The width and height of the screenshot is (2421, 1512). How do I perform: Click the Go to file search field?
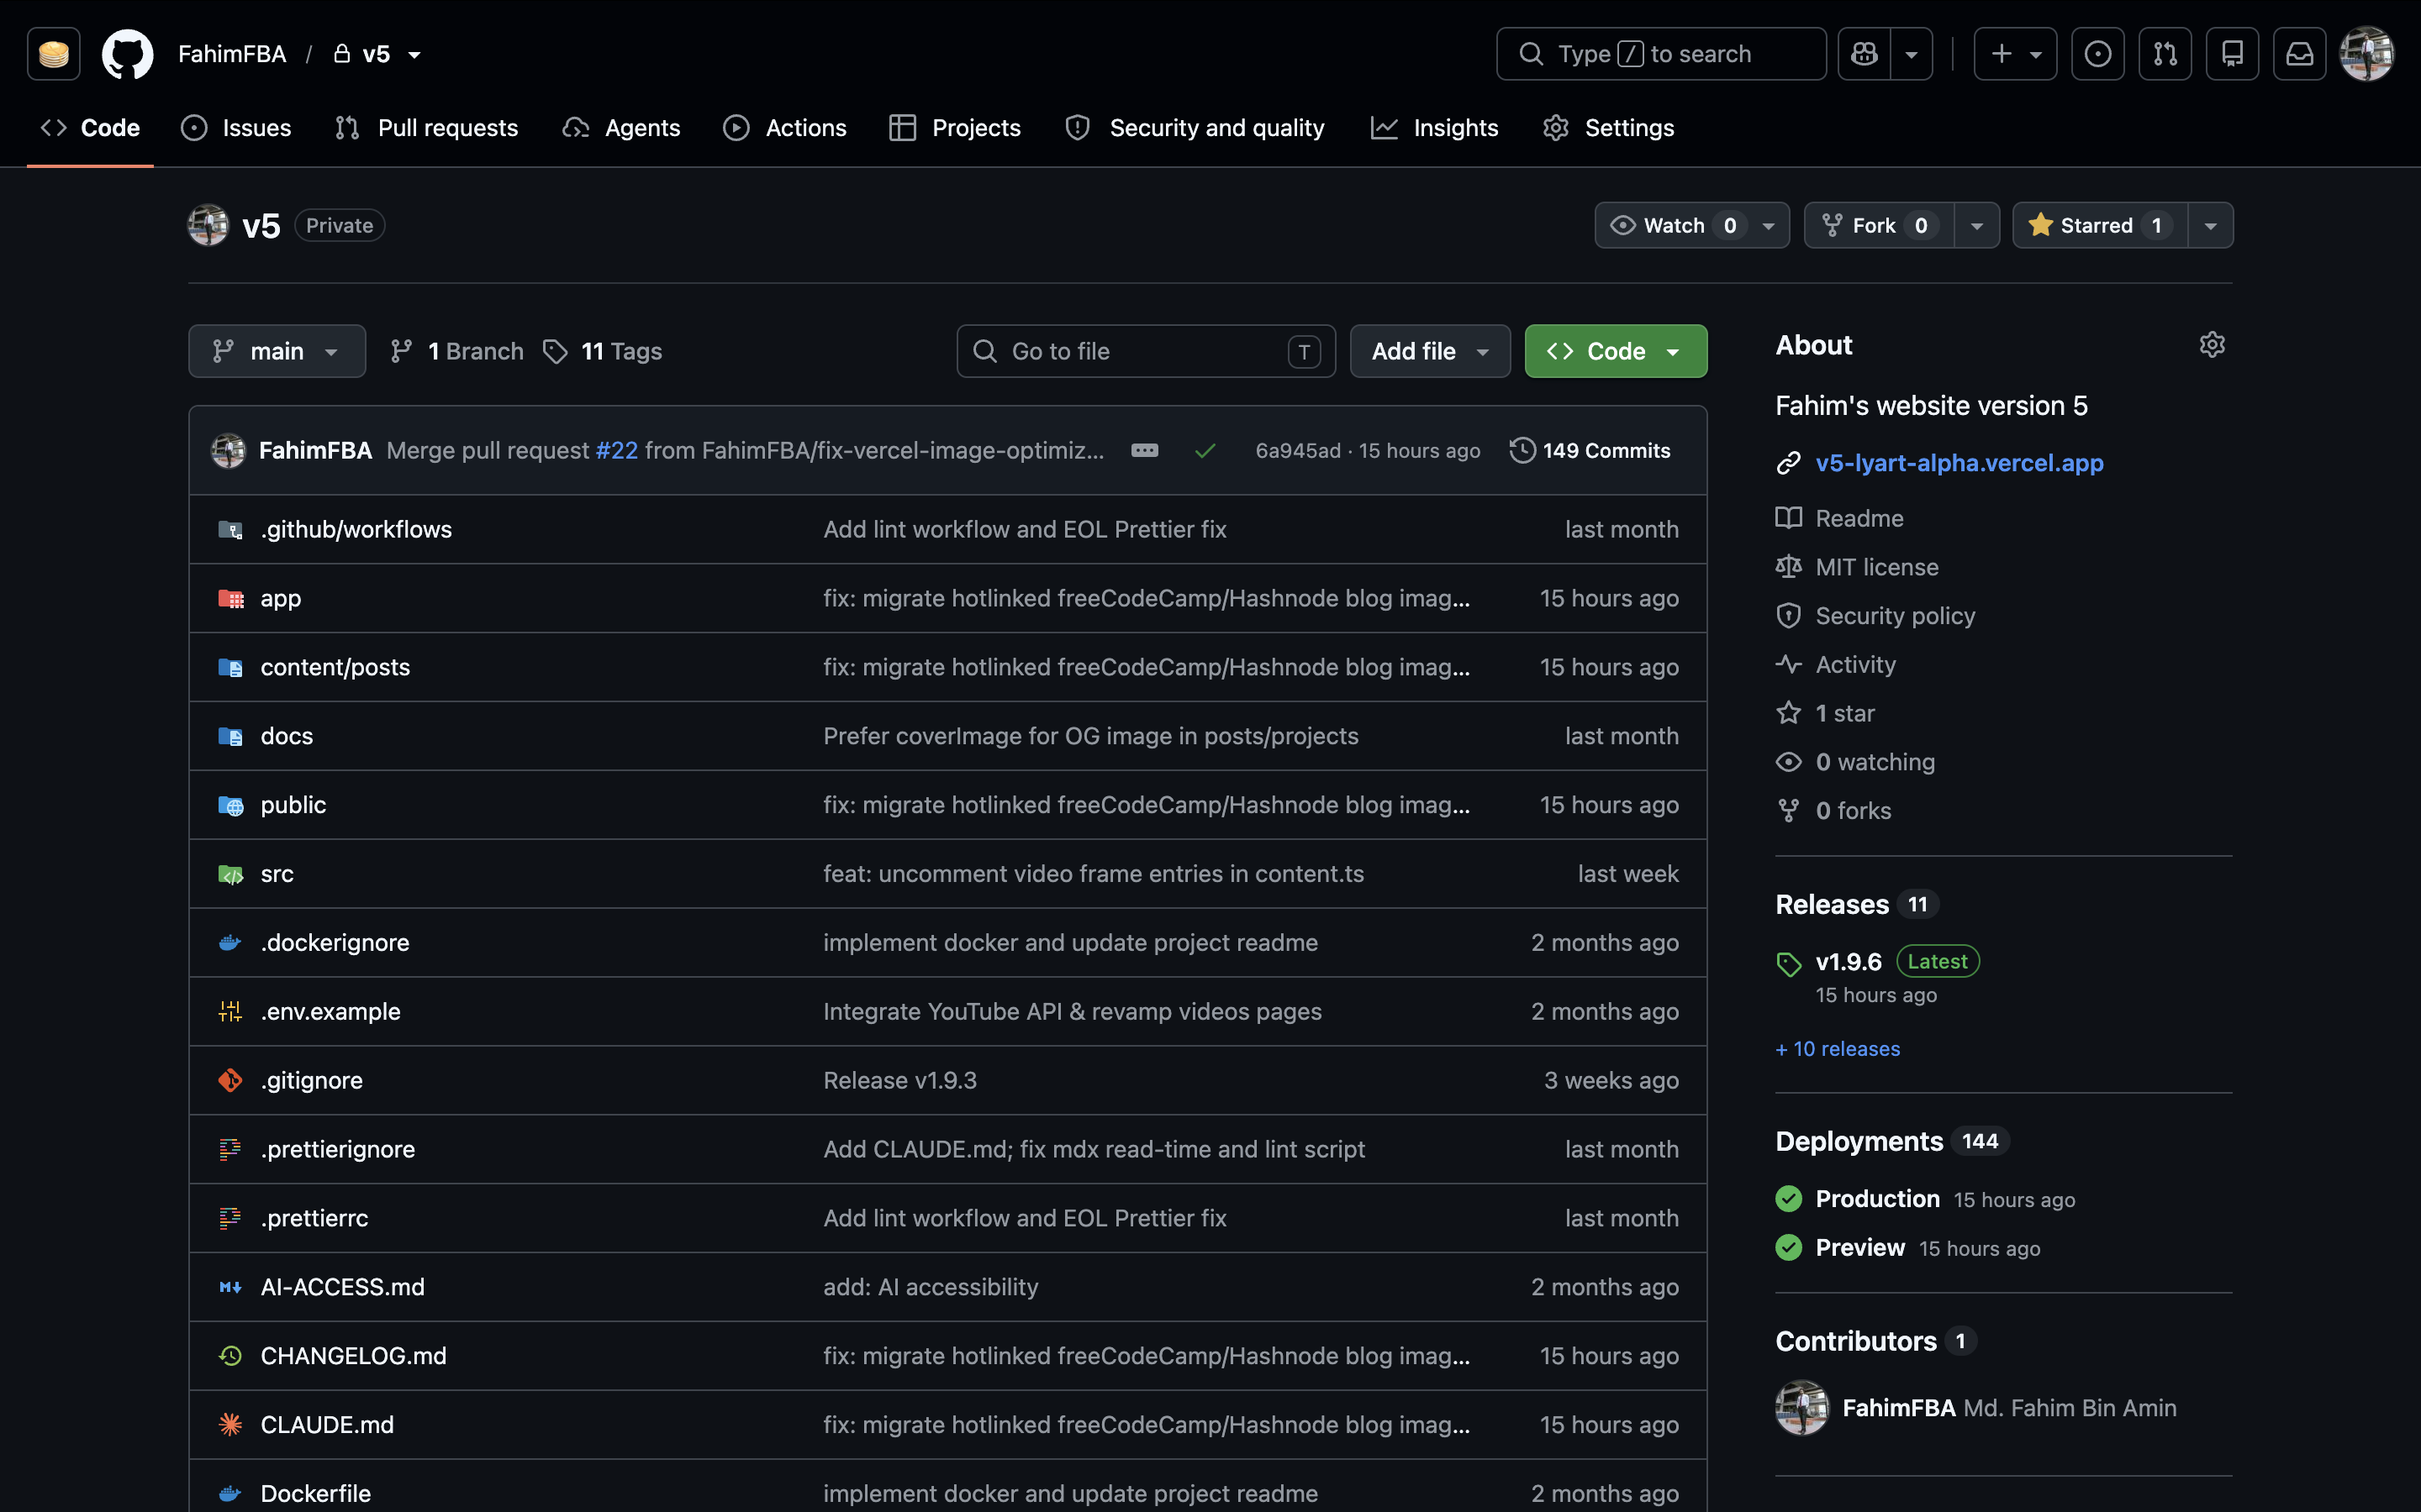tap(1146, 352)
